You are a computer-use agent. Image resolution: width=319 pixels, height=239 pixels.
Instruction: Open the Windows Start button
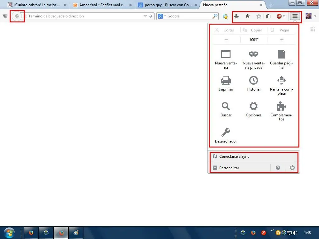(x=9, y=233)
